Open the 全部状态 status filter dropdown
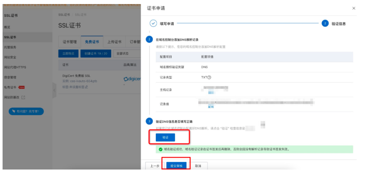This screenshot has width=366, height=171. pos(125,54)
